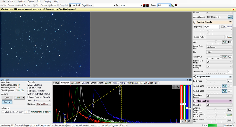Click the green histogram toolbar icon
The image size is (236, 127).
pos(173,5)
